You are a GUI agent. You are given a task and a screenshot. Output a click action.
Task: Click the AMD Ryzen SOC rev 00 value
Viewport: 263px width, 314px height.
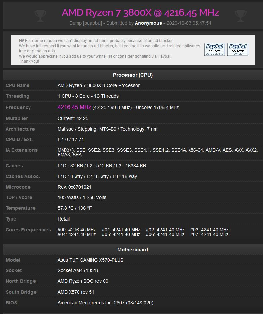(x=83, y=281)
